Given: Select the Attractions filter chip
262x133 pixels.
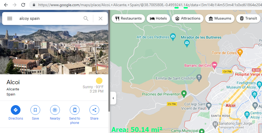Looking at the screenshot, I should pos(188,19).
